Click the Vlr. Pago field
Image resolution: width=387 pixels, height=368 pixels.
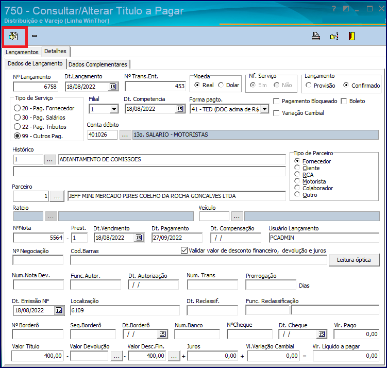click(356, 334)
